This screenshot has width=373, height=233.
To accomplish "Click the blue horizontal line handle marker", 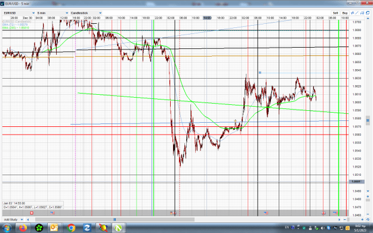I will point(260,73).
